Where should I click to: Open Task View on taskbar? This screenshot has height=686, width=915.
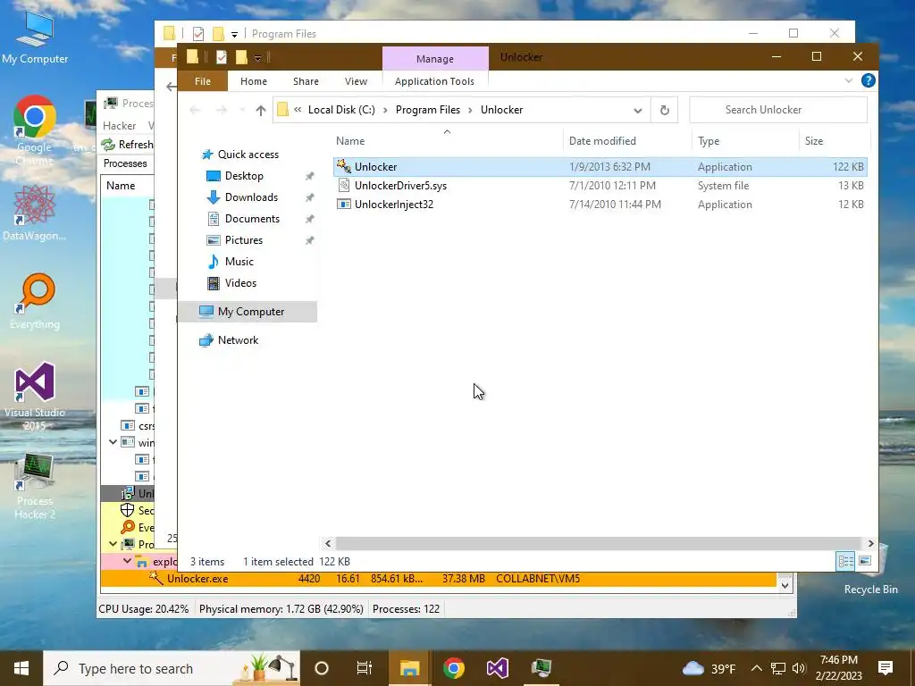(365, 668)
